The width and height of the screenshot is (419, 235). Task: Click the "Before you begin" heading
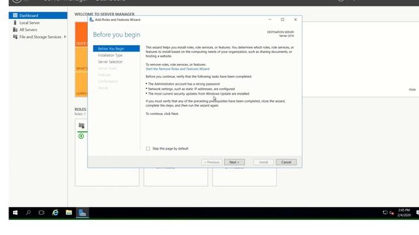[117, 35]
